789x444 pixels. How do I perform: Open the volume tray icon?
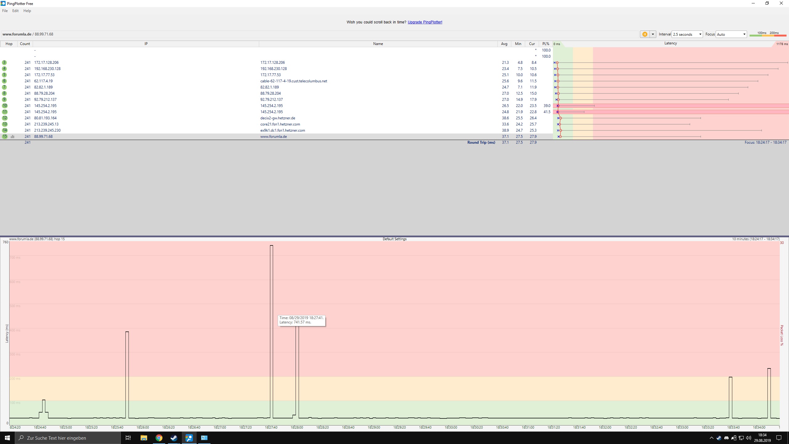coord(749,438)
